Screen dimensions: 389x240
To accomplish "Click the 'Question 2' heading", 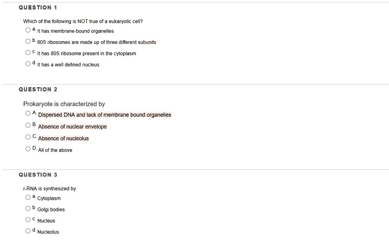I will [x=38, y=89].
